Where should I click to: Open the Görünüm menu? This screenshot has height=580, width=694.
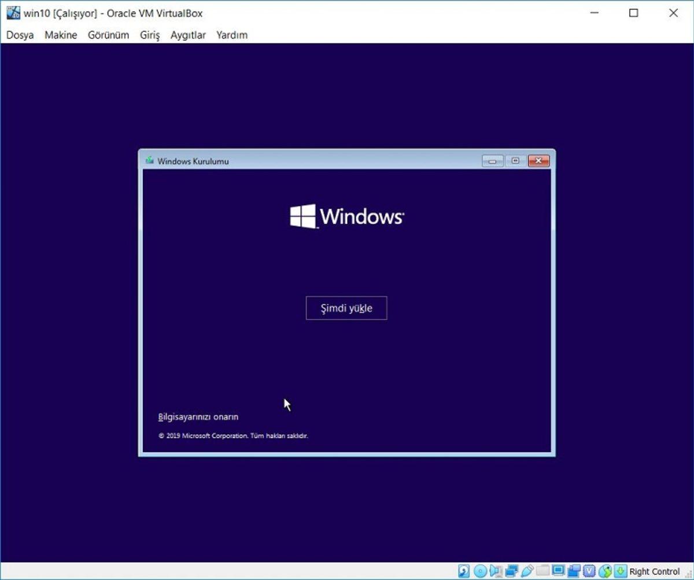tap(108, 35)
